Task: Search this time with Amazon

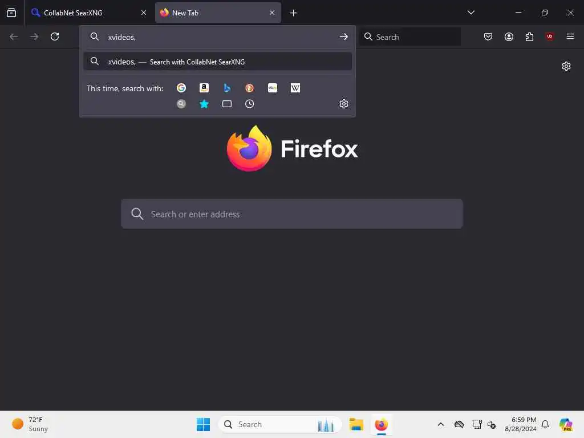Action: tap(204, 88)
